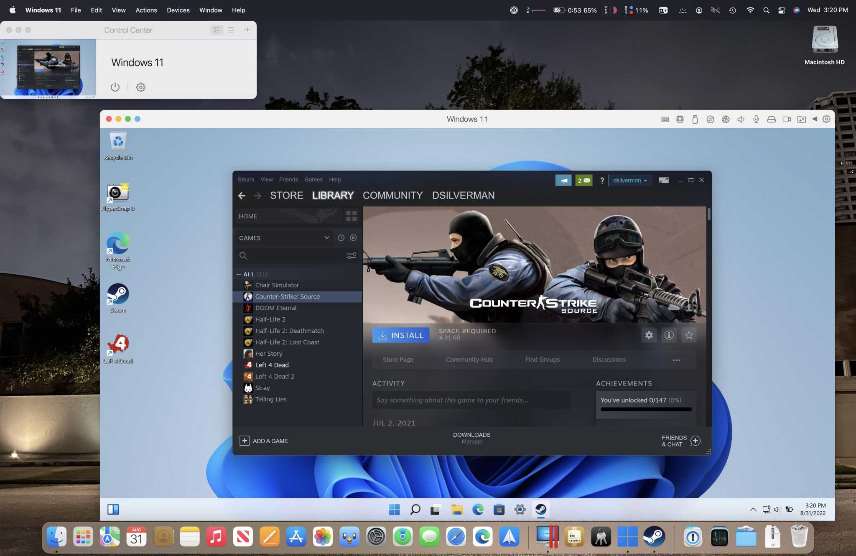This screenshot has width=856, height=556.
Task: Toggle the Windows 11 VM power button
Action: click(x=115, y=87)
